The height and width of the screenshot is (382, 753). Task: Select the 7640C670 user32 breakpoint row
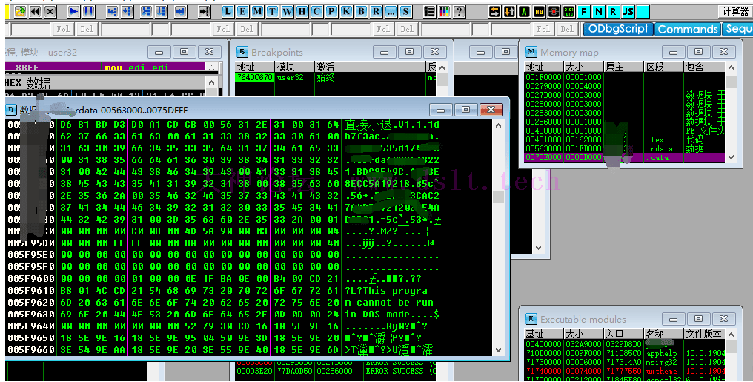[x=335, y=77]
